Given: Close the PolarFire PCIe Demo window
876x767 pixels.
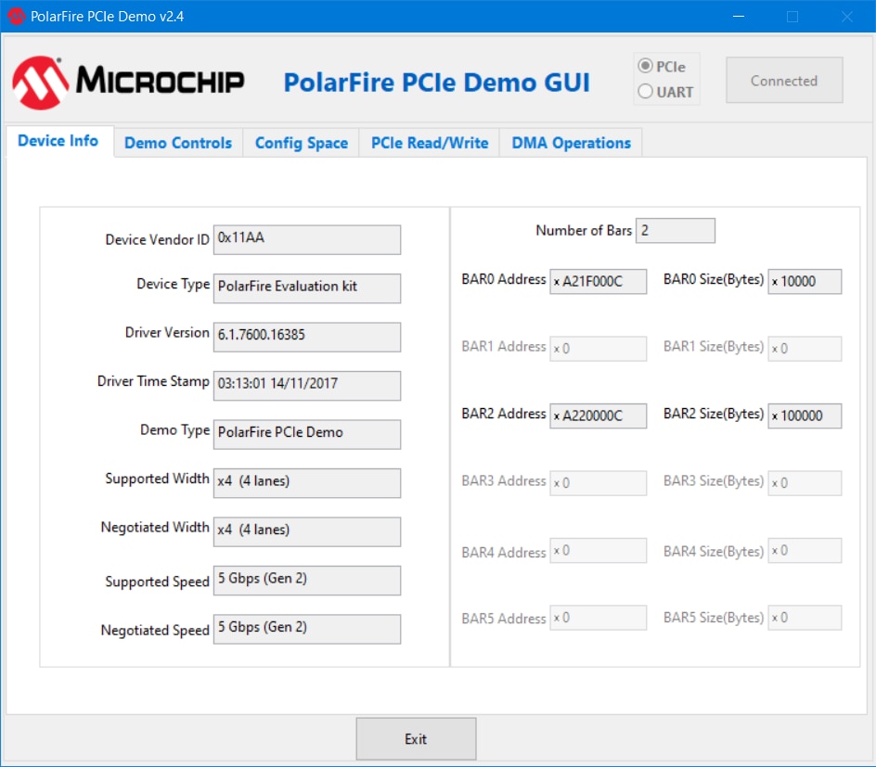Looking at the screenshot, I should 847,16.
